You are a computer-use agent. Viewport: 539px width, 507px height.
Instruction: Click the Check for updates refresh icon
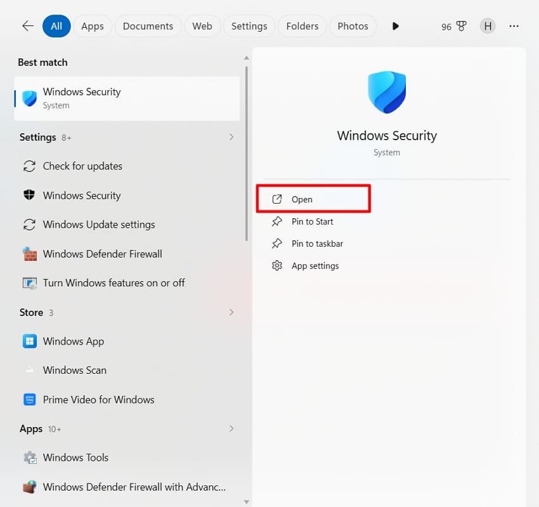click(29, 166)
